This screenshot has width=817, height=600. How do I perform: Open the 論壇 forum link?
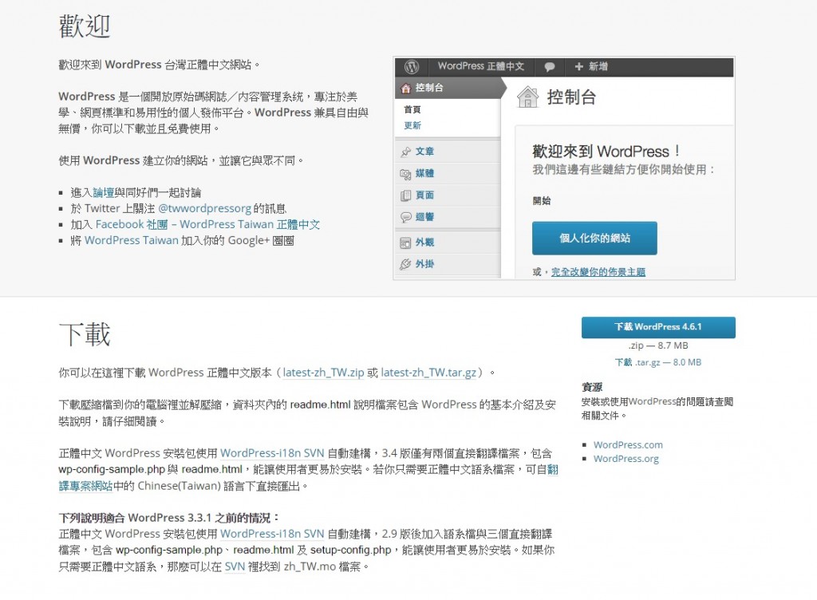[103, 193]
